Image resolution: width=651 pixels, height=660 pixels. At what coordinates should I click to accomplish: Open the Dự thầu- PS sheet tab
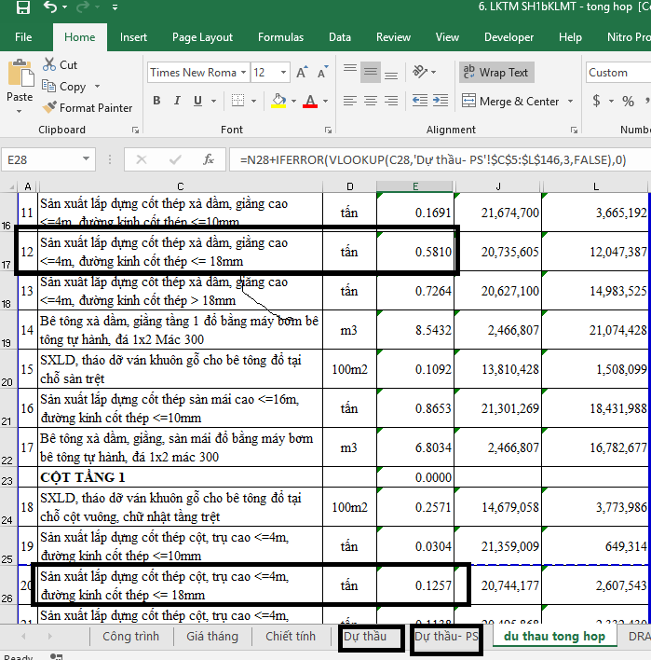(x=447, y=636)
